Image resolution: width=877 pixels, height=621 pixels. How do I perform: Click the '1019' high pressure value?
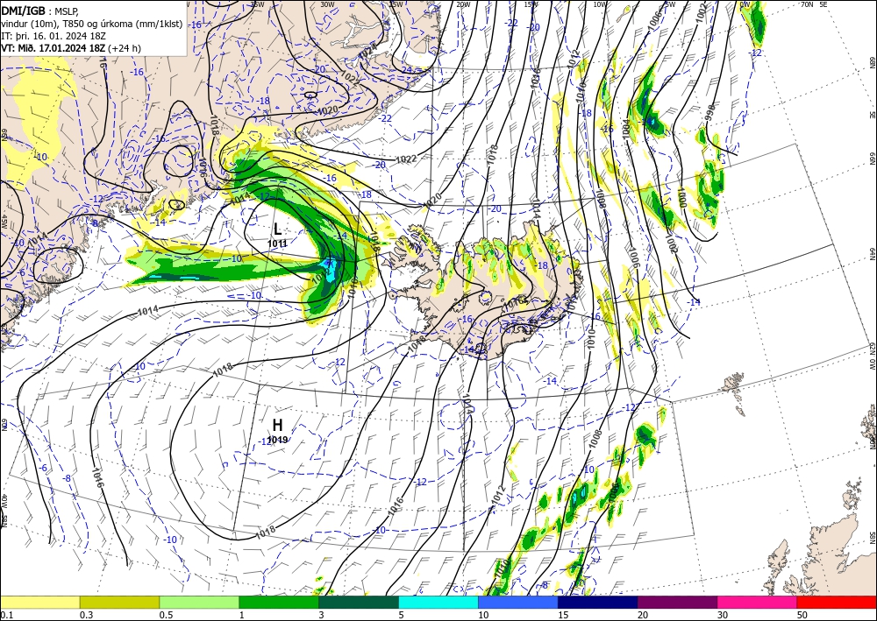[x=277, y=440]
